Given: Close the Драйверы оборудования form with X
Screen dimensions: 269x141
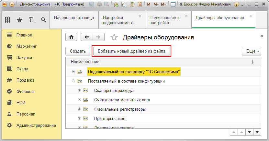Looking at the screenshot, I should [x=262, y=36].
